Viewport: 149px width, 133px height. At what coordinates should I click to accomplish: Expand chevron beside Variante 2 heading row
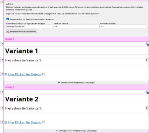coord(2,92)
